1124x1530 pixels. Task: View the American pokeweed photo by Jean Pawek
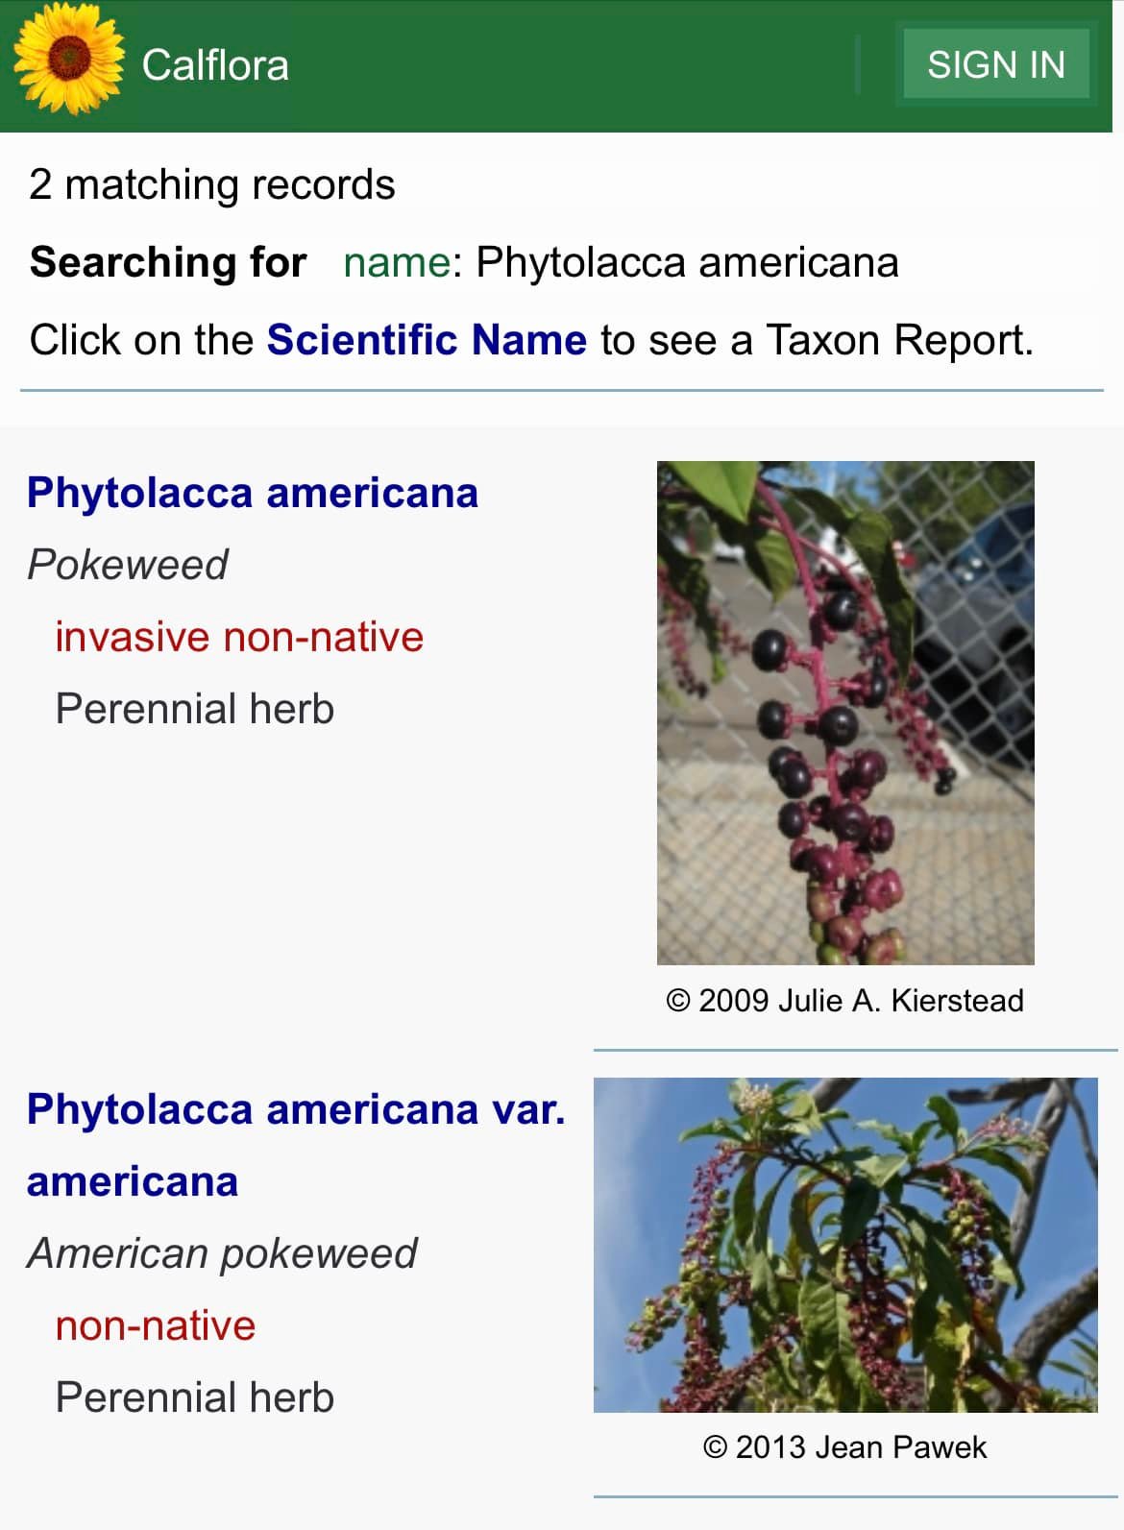pos(845,1245)
